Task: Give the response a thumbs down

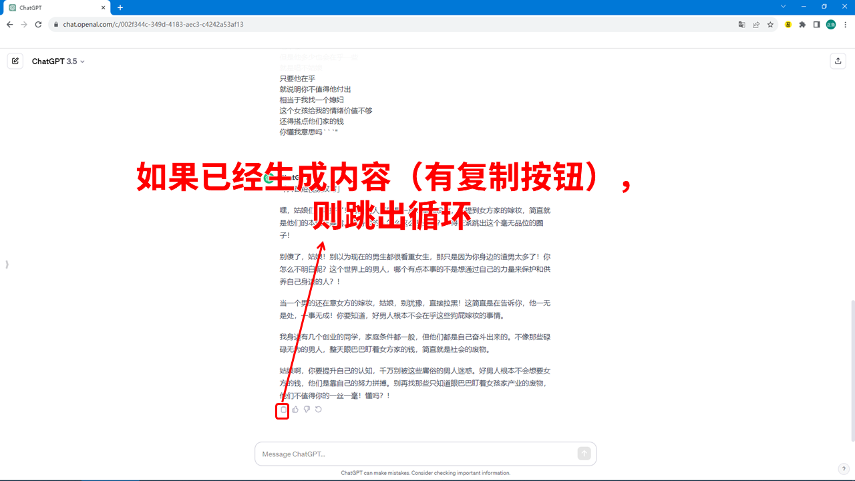Action: 307,410
